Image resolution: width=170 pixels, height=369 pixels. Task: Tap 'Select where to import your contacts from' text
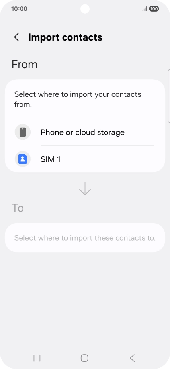click(78, 99)
